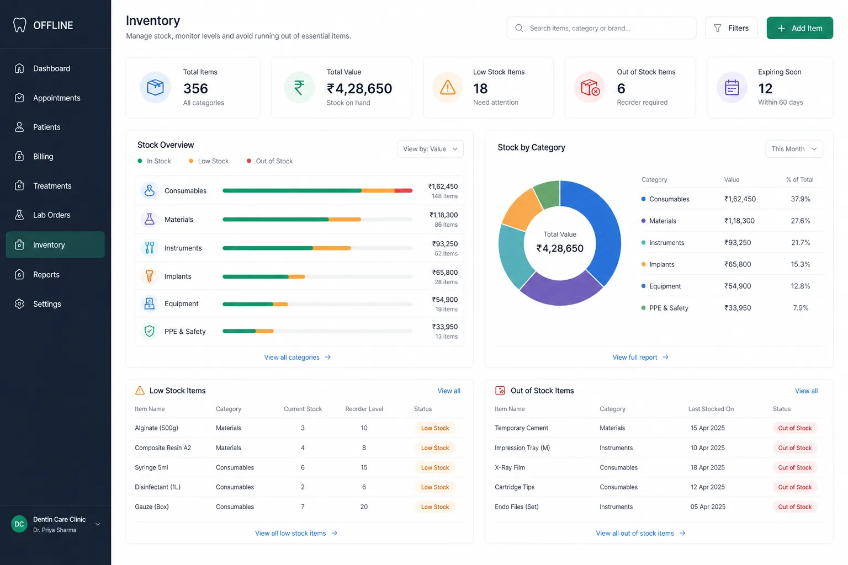Image resolution: width=848 pixels, height=565 pixels.
Task: Open the Filters button
Action: pos(731,28)
